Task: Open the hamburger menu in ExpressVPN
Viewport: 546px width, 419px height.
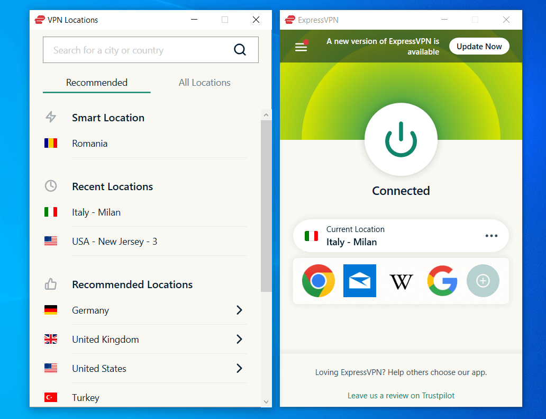Action: click(x=301, y=47)
